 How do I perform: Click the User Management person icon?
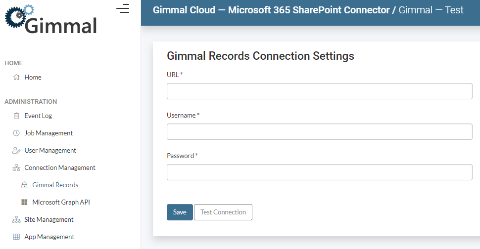(16, 151)
